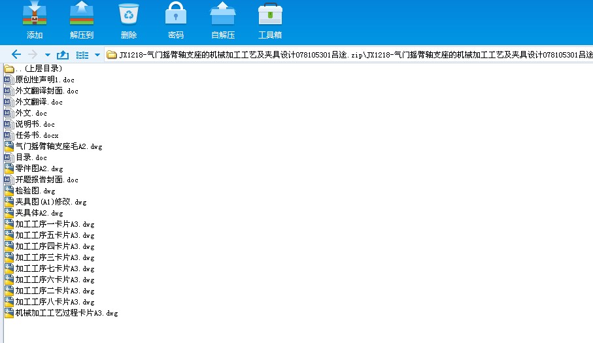Open the navigation history dropdown arrow

point(48,55)
